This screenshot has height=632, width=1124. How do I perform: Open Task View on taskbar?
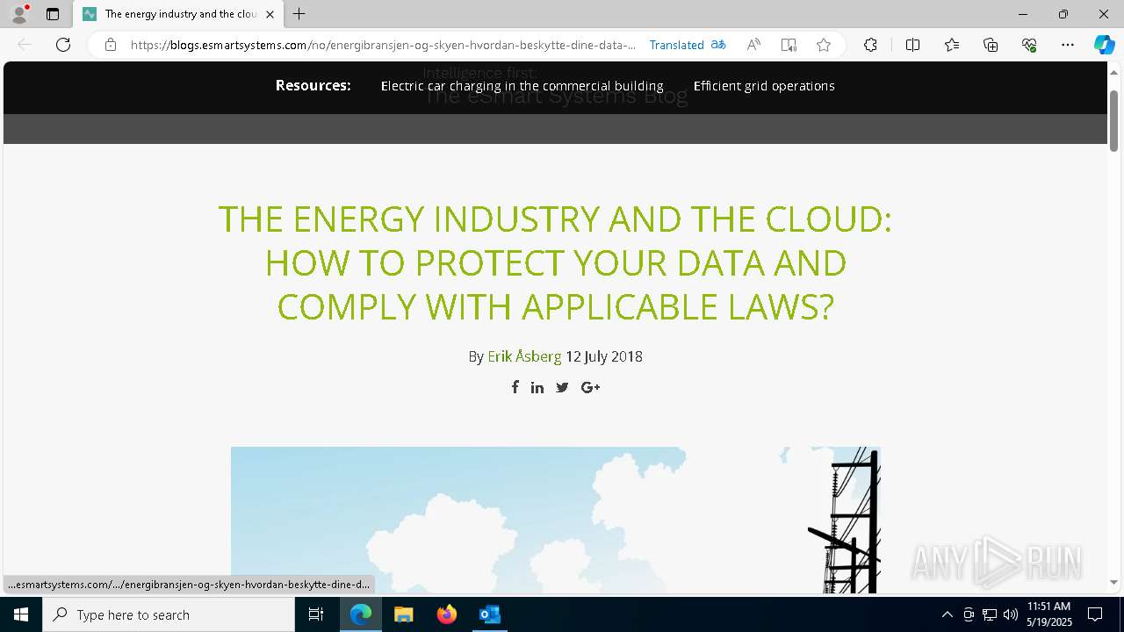click(316, 614)
